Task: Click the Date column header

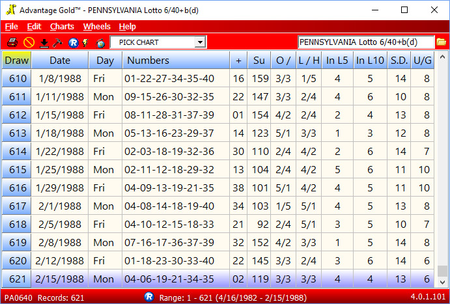Action: 60,61
